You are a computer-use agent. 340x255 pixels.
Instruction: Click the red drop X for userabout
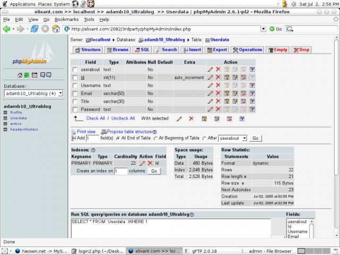(218, 70)
